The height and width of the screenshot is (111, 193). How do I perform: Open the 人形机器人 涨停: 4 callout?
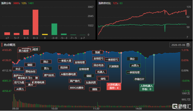pos(114,86)
